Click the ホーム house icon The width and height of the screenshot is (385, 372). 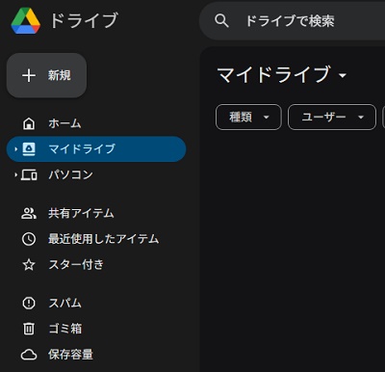[29, 123]
